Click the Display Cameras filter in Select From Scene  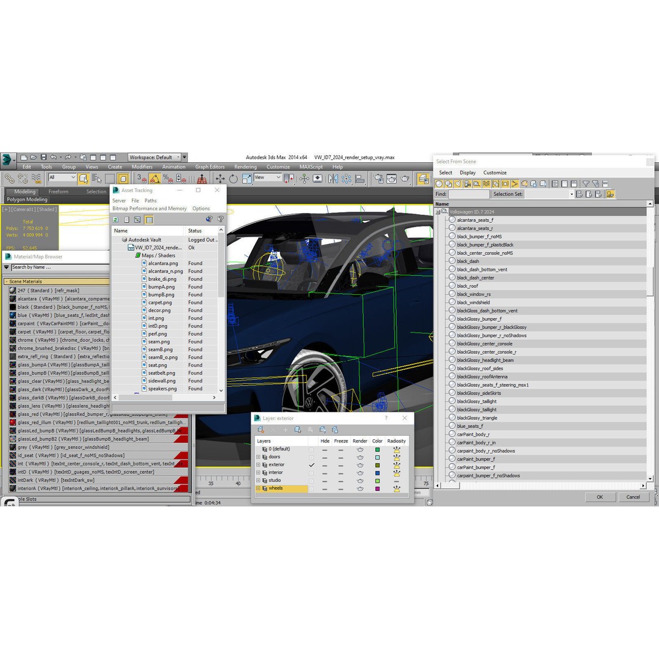point(466,184)
